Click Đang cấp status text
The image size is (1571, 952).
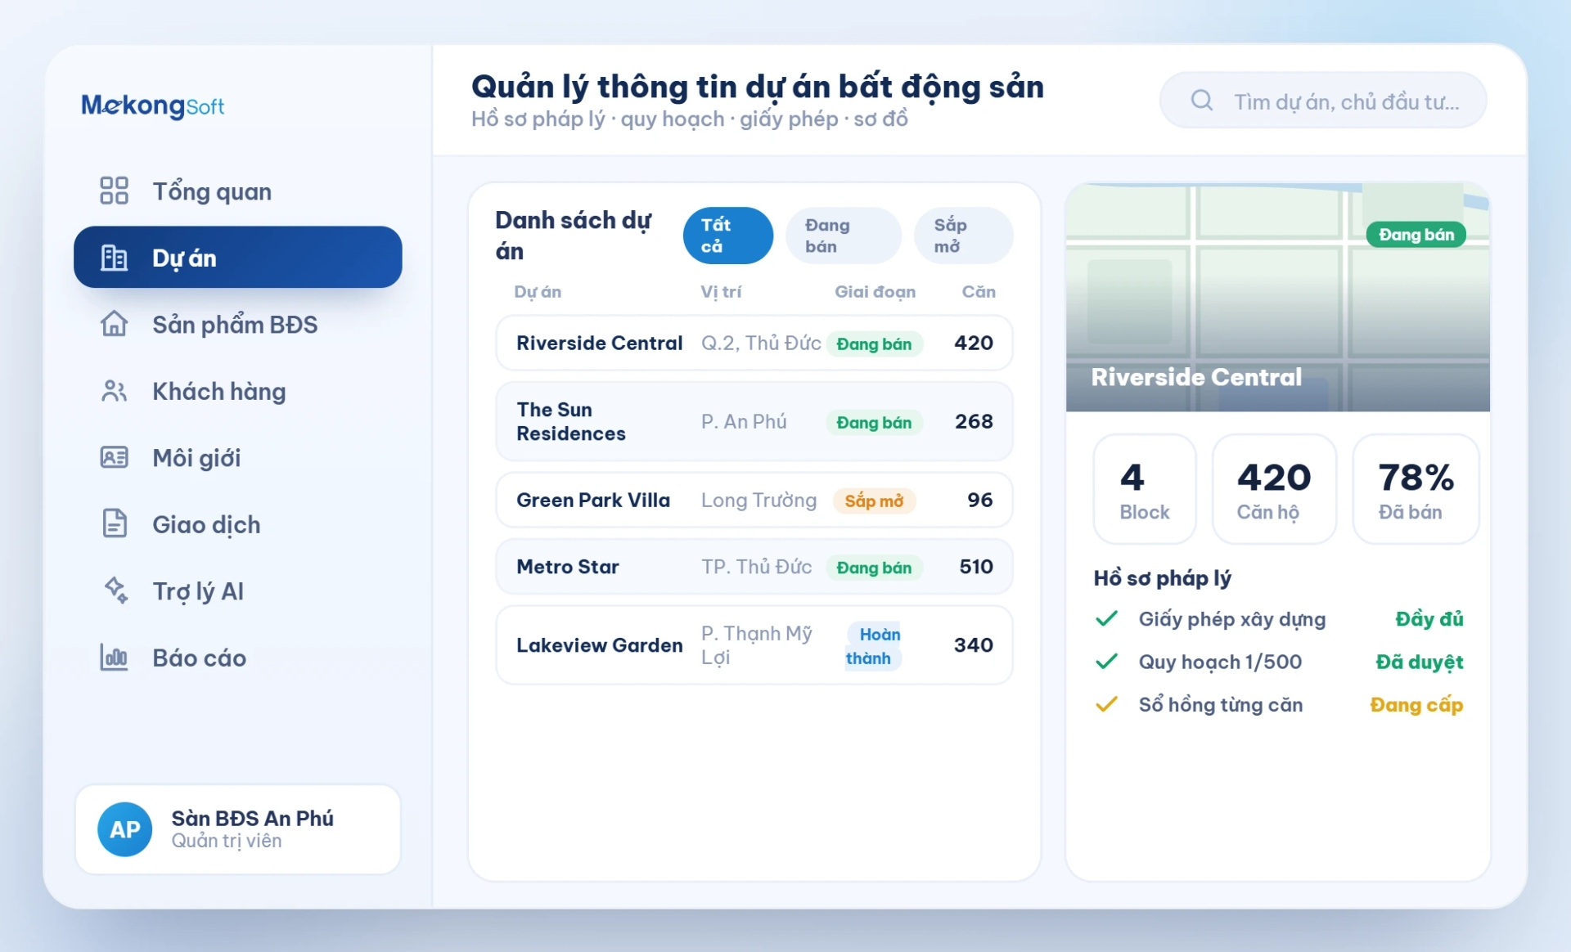tap(1416, 704)
